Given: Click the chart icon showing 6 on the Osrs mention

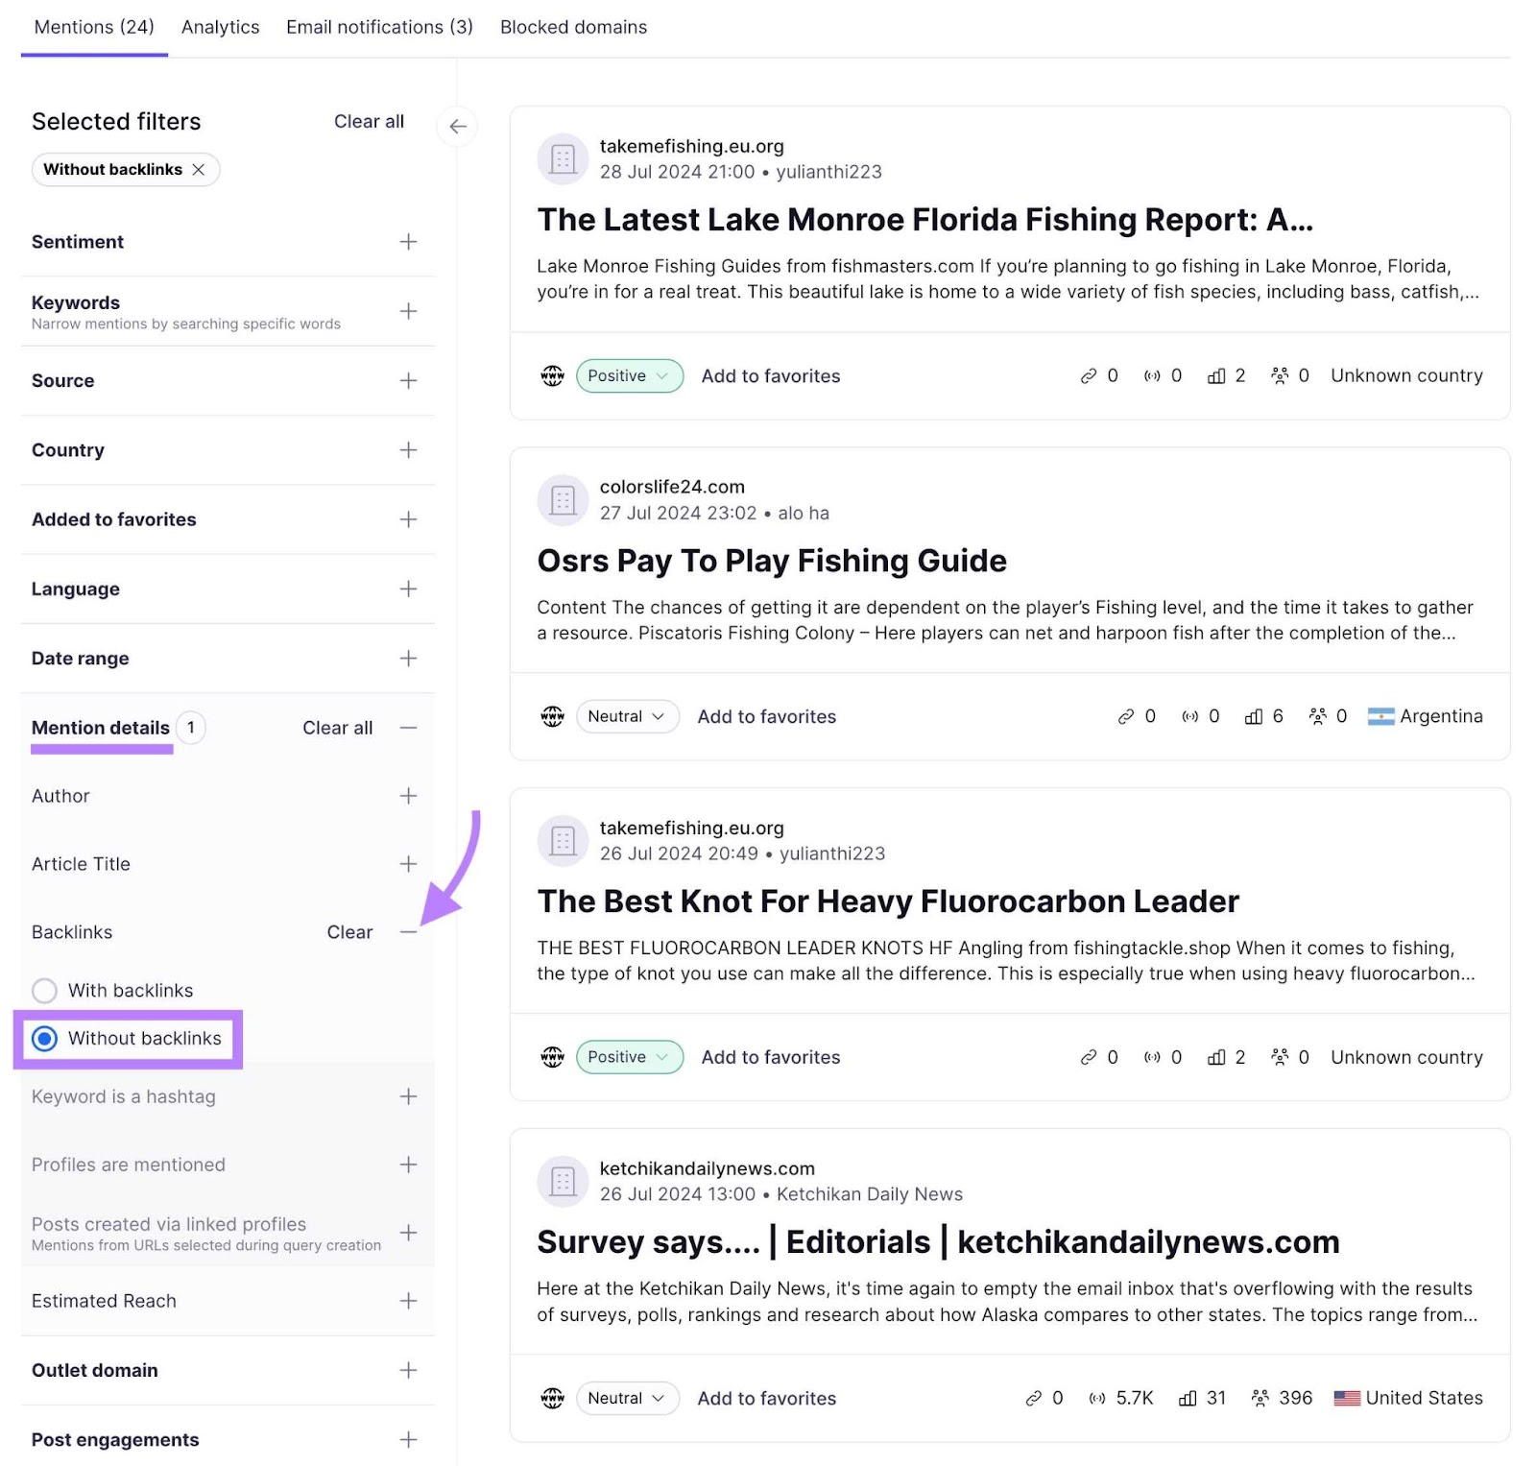Looking at the screenshot, I should click(1253, 716).
